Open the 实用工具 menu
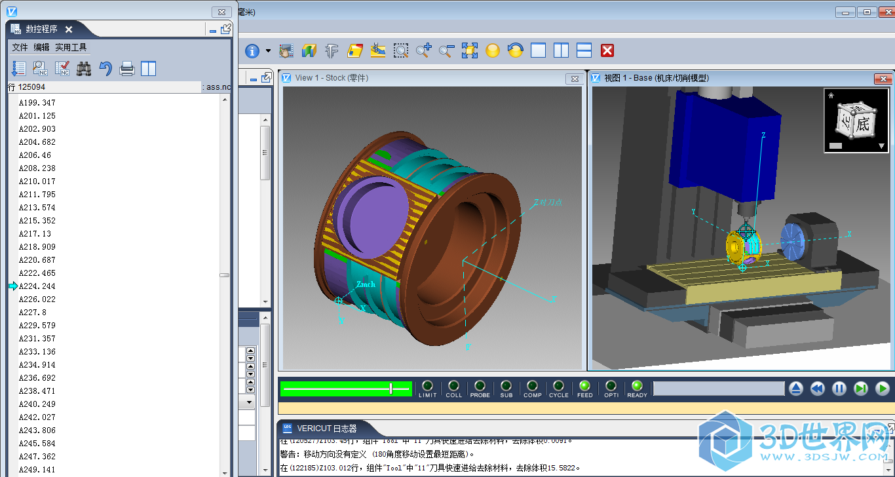This screenshot has width=895, height=477. [71, 47]
